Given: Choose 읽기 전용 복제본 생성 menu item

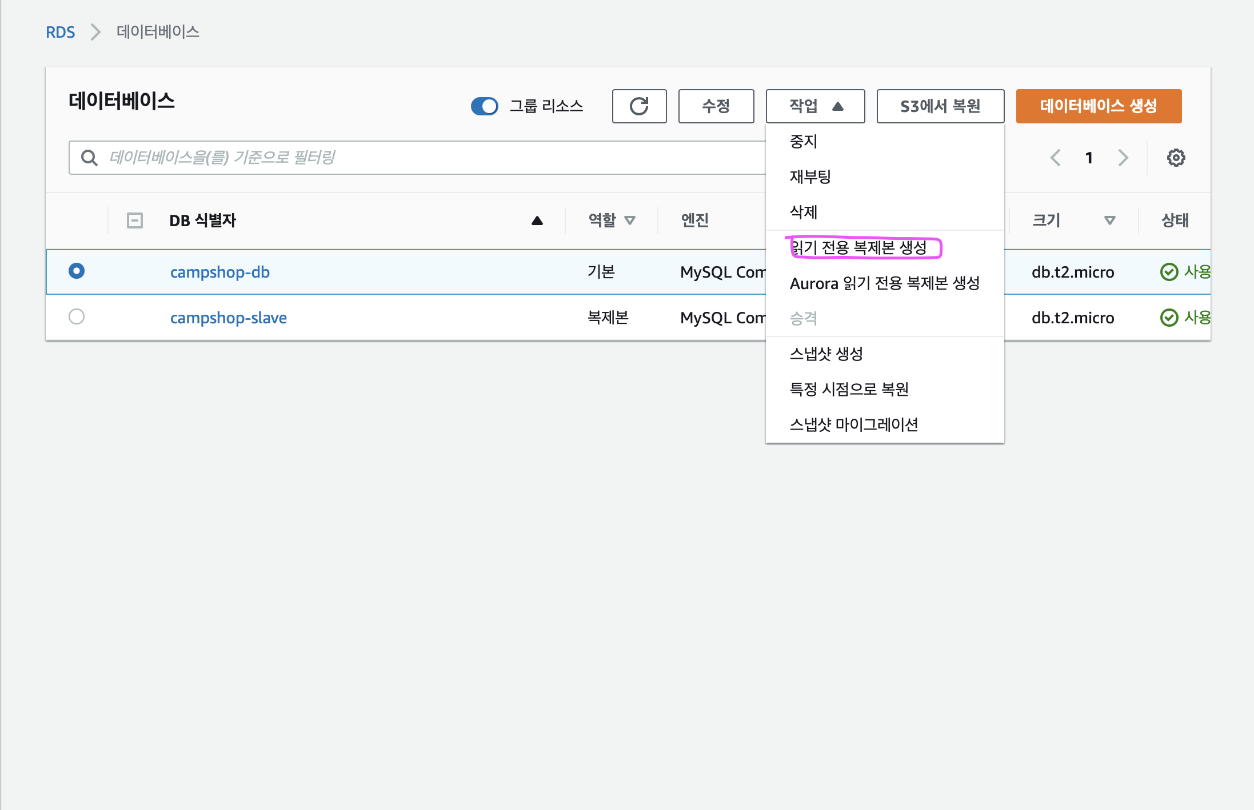Looking at the screenshot, I should (x=858, y=248).
